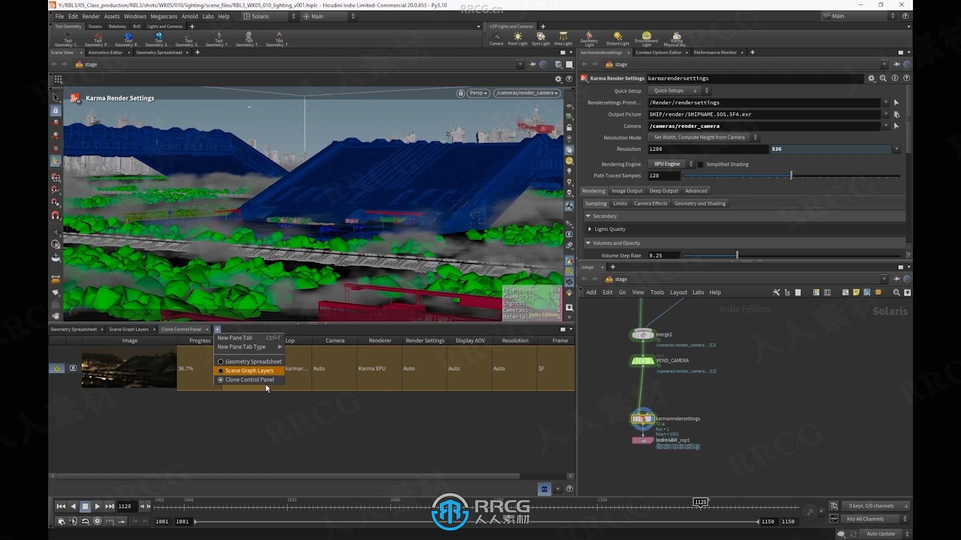Switch to the Context Options Editor tab
Viewport: 961px width, 540px height.
point(659,52)
